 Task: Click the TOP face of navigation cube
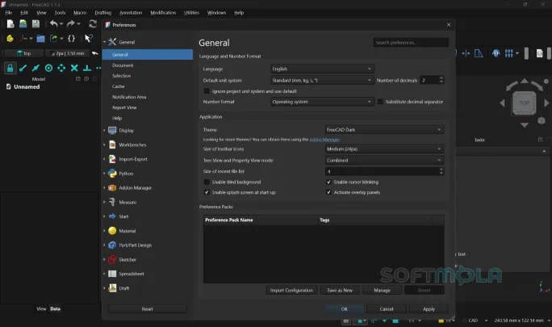[x=525, y=103]
